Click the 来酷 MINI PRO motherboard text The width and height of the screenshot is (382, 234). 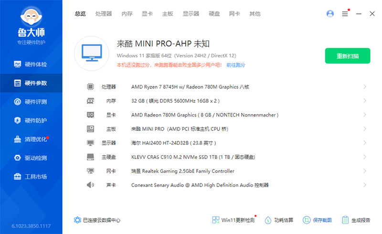180,129
